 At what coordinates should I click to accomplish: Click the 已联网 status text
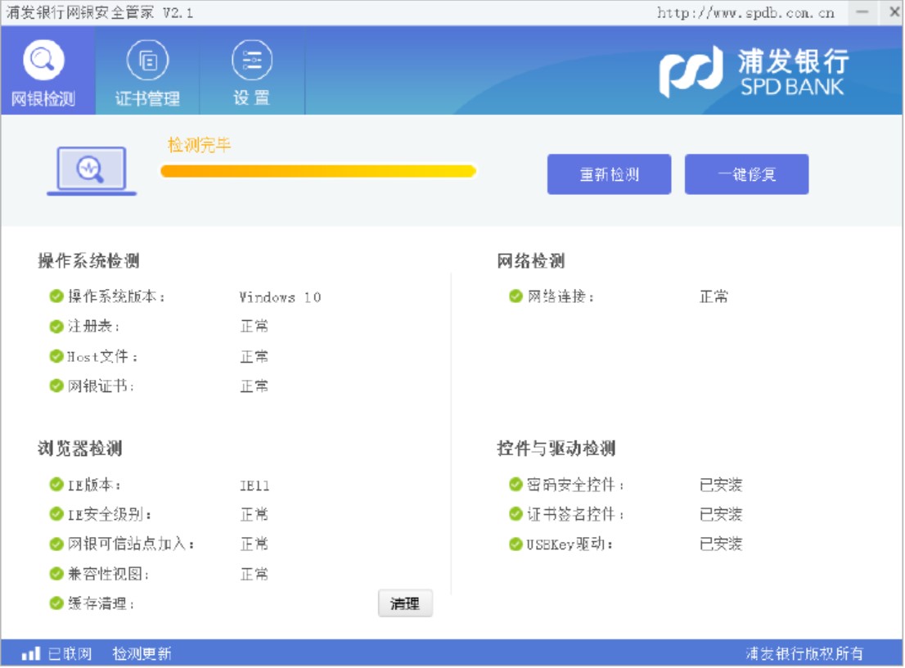click(x=70, y=654)
